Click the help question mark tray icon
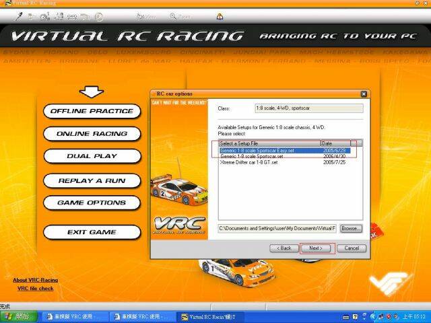Image resolution: width=431 pixels, height=323 pixels. [x=355, y=317]
